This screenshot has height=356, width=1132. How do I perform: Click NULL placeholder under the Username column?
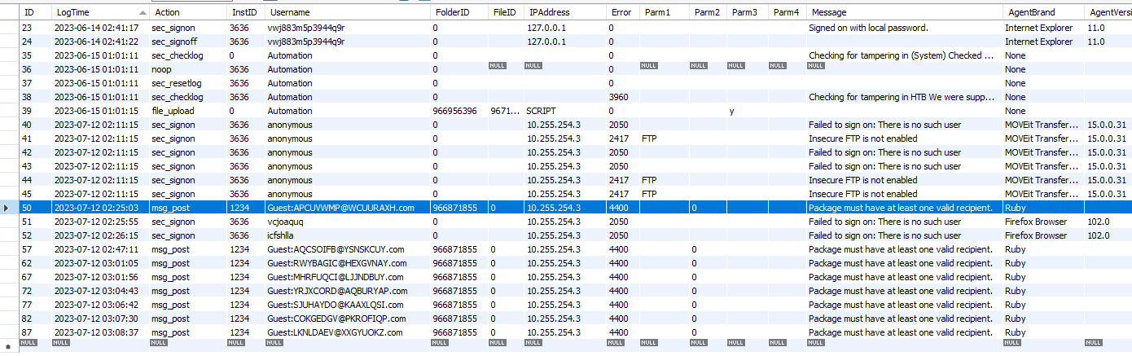click(275, 343)
